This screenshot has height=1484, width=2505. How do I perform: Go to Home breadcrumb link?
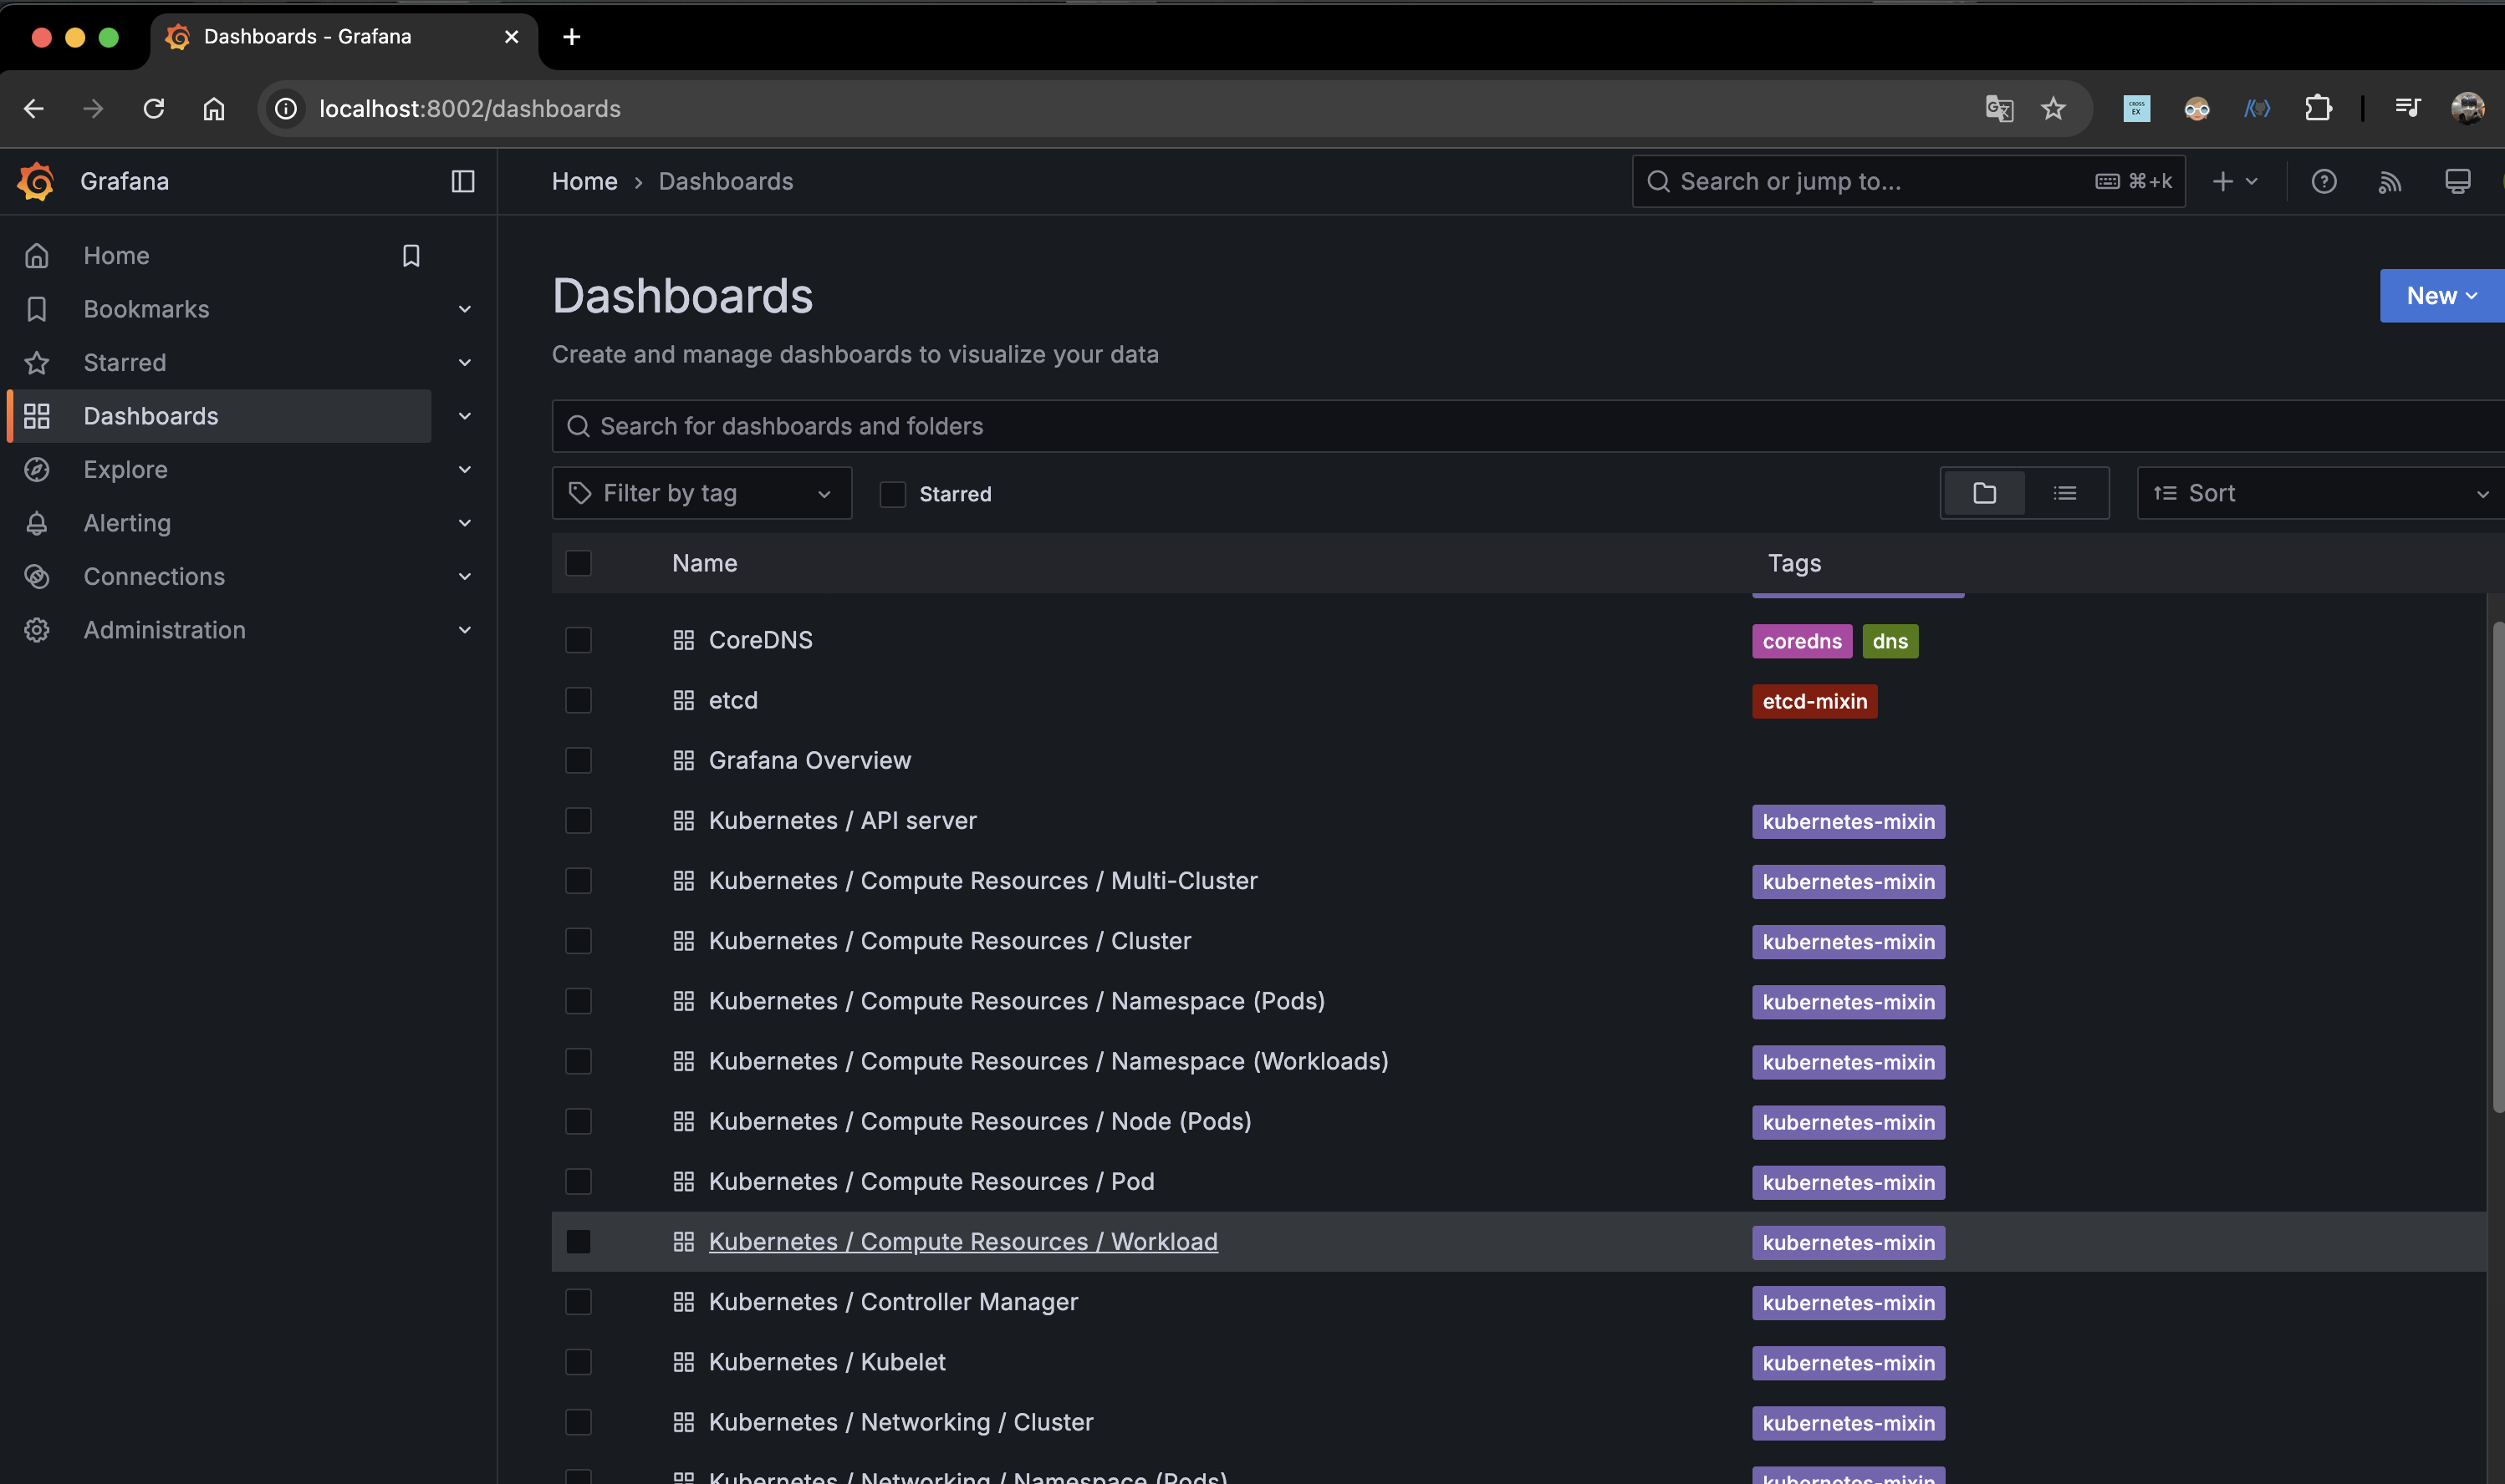(x=584, y=181)
